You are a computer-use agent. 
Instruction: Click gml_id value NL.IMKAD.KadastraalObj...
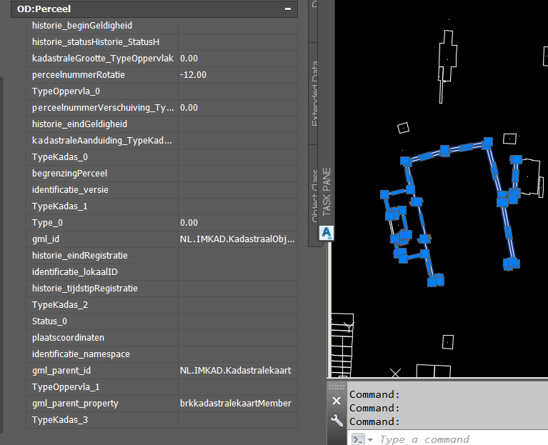pos(238,239)
